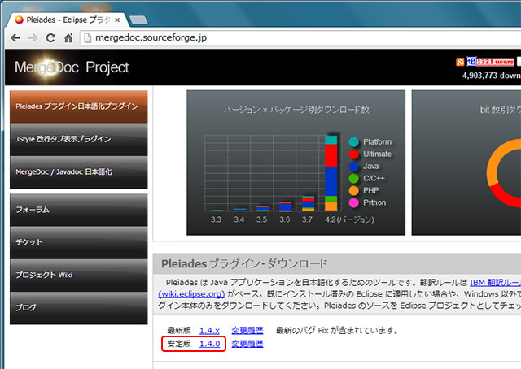This screenshot has height=369, width=521.
Task: Click the teal Platform legend swatch
Action: tap(354, 142)
